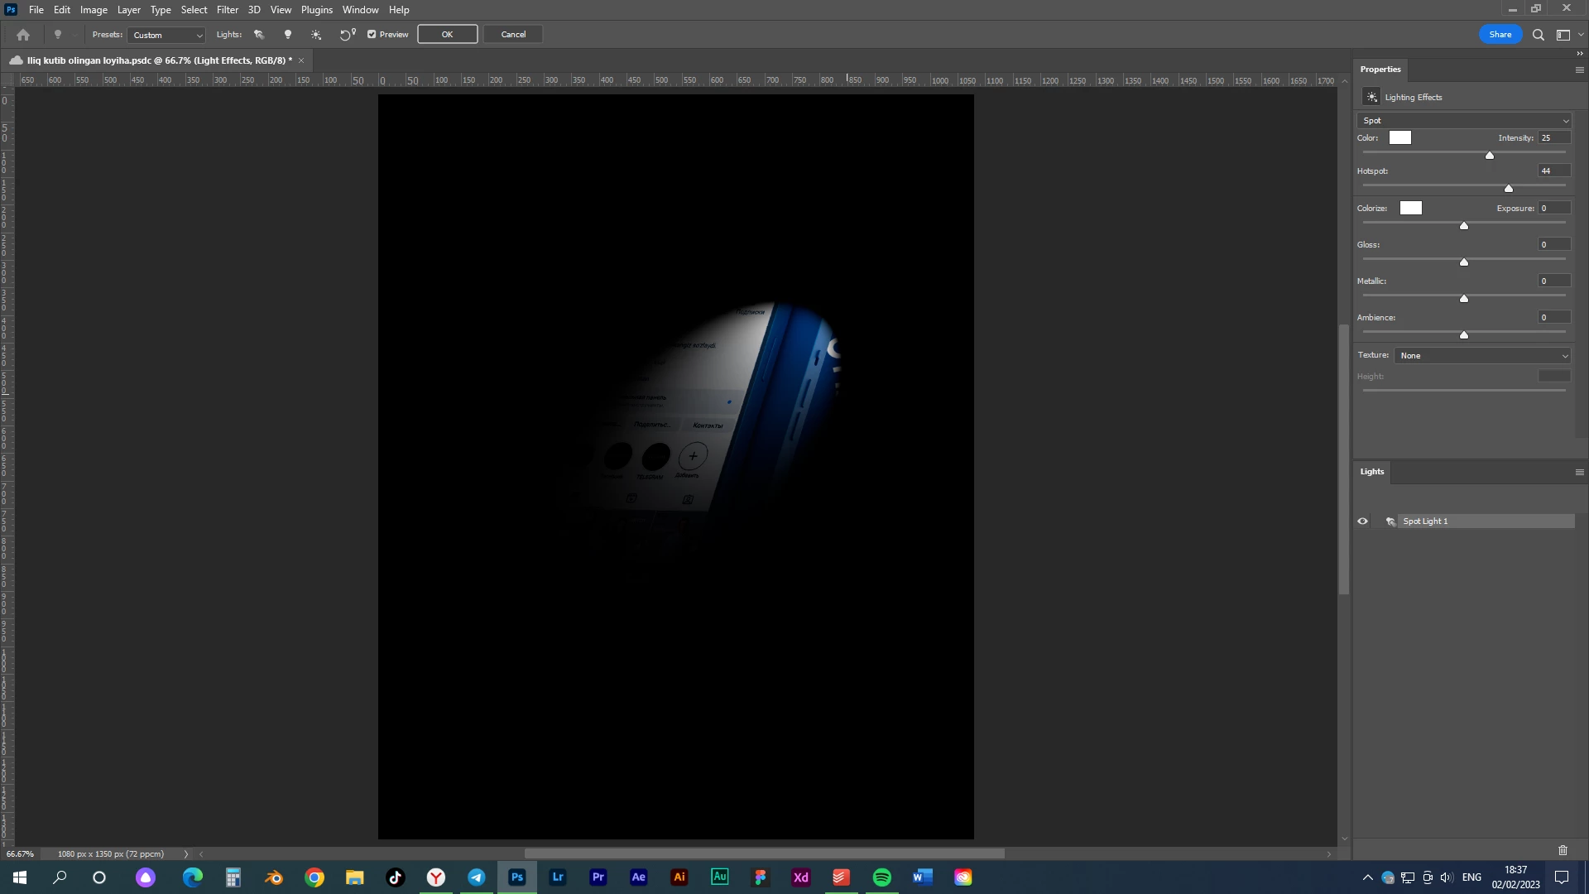Screen dimensions: 1589x894
Task: Click the white light Color swatch
Action: tap(1399, 138)
